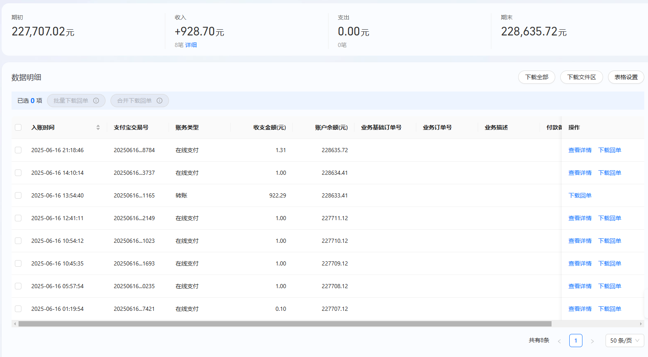648x357 pixels.
Task: Sort by 入账时间 using the sort arrows
Action: click(98, 127)
